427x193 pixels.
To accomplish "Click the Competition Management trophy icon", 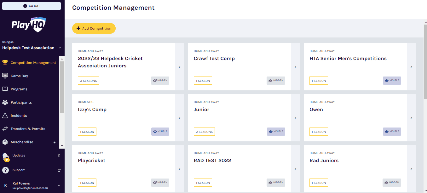I will pos(5,63).
